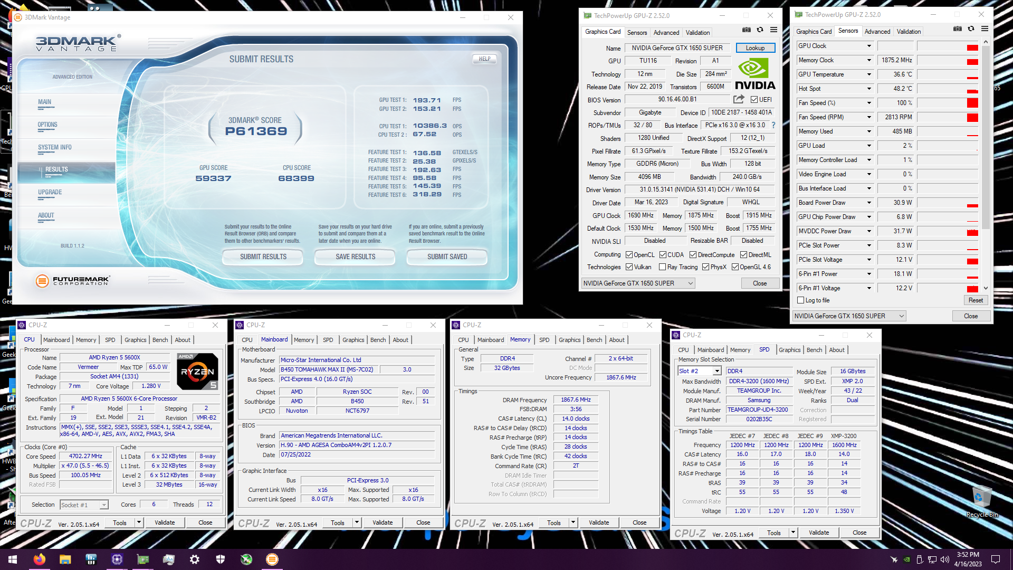
Task: Open the Recycle Bin desktop icon
Action: tap(981, 501)
